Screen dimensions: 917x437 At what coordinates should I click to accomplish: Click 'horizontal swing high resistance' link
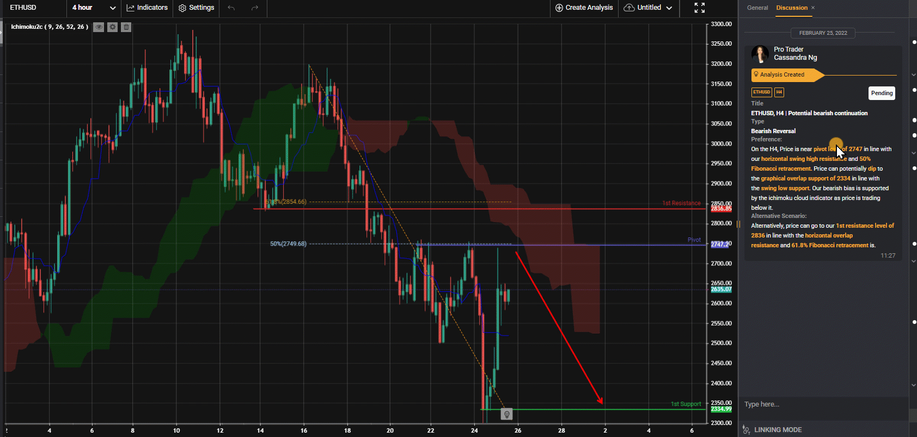[x=804, y=159]
